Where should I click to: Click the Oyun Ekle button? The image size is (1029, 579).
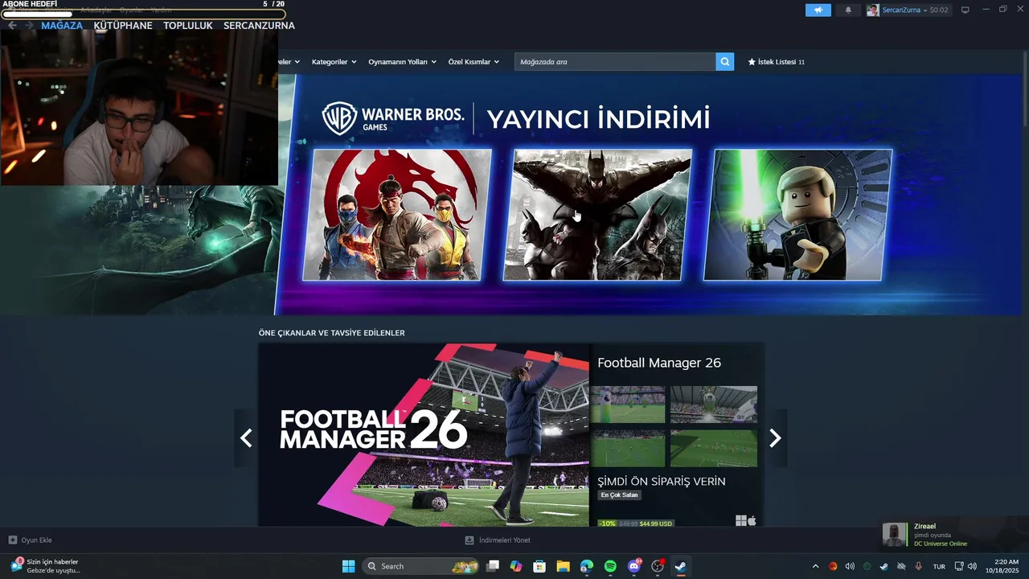[x=30, y=540]
